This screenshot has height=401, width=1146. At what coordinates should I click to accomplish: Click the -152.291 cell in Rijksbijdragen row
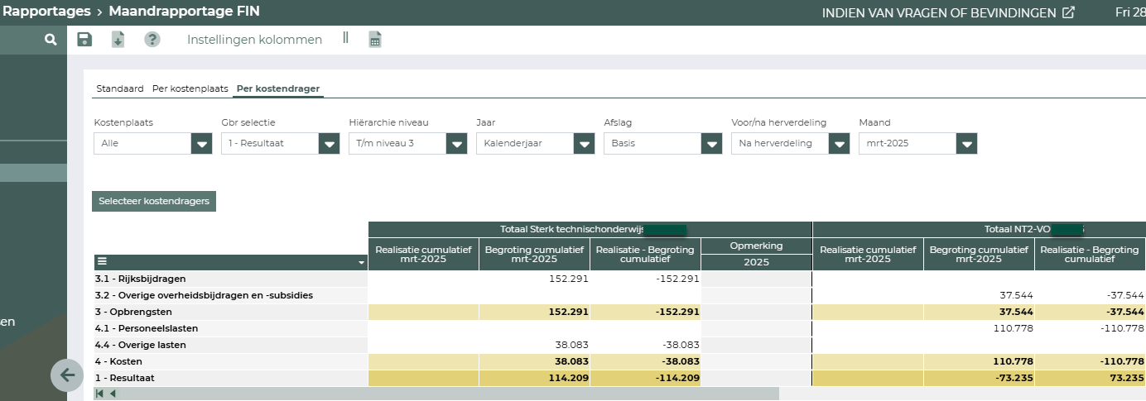click(645, 279)
